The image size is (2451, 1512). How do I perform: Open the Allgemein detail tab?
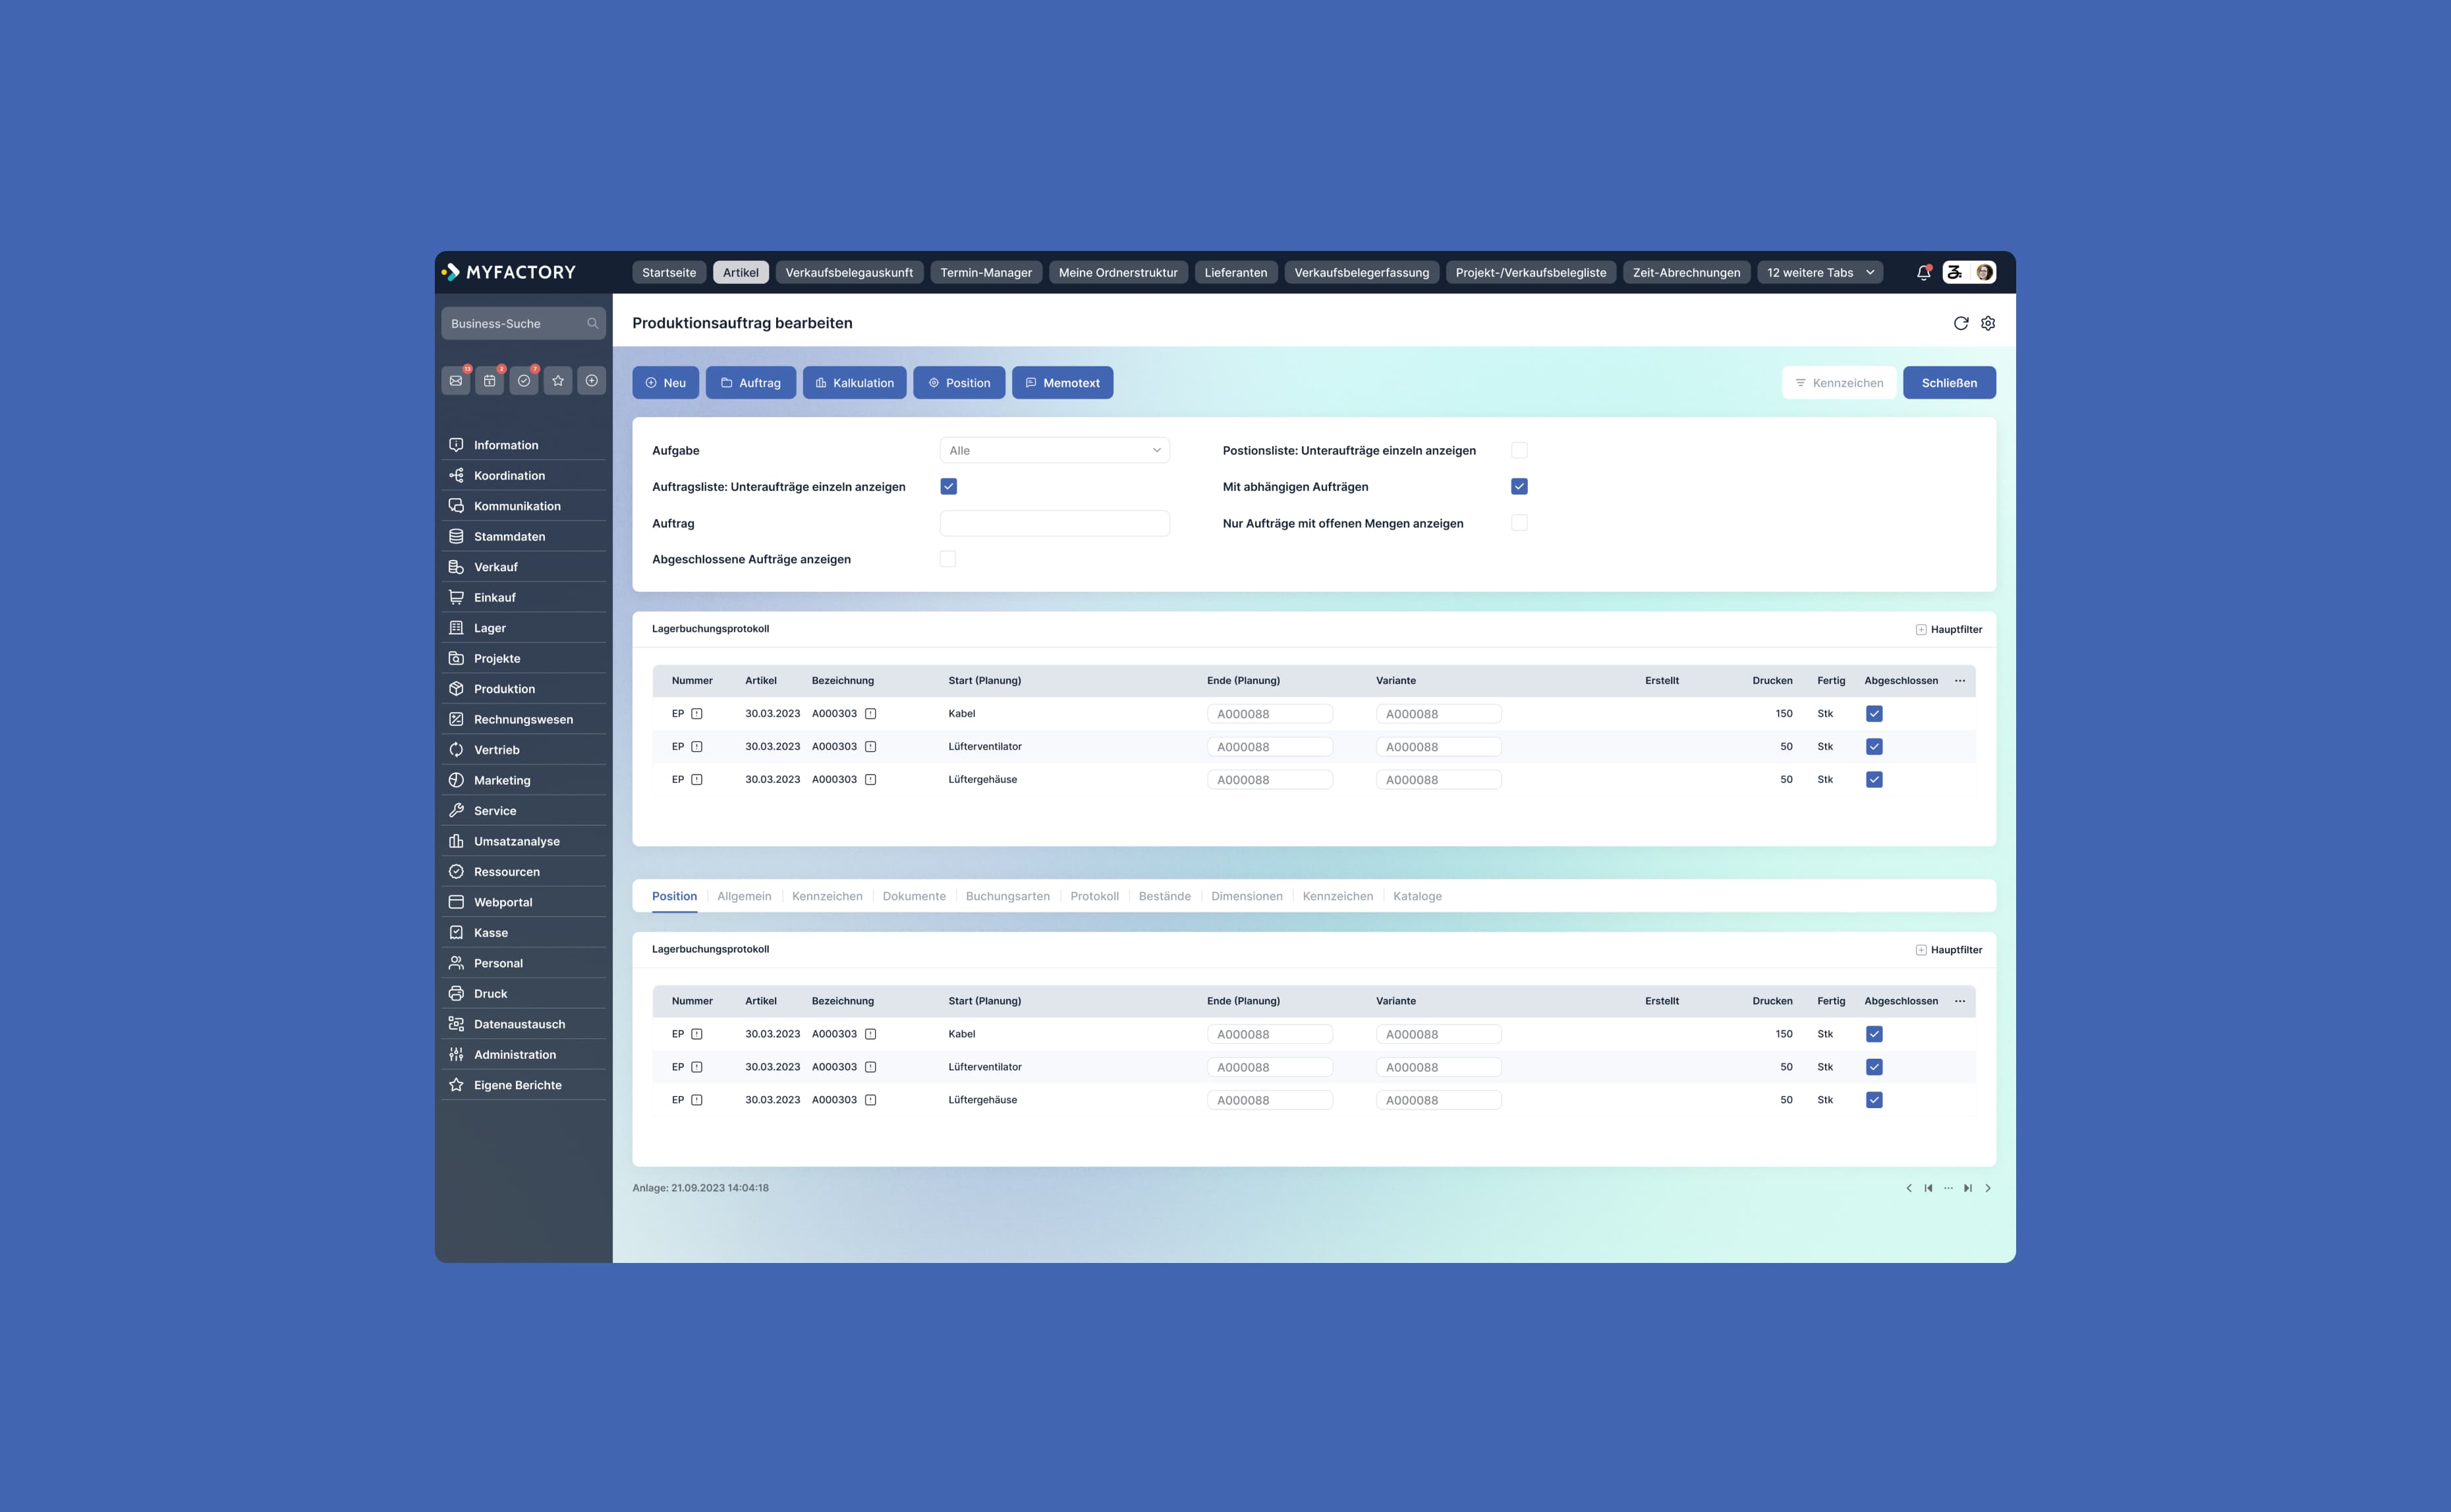tap(744, 896)
